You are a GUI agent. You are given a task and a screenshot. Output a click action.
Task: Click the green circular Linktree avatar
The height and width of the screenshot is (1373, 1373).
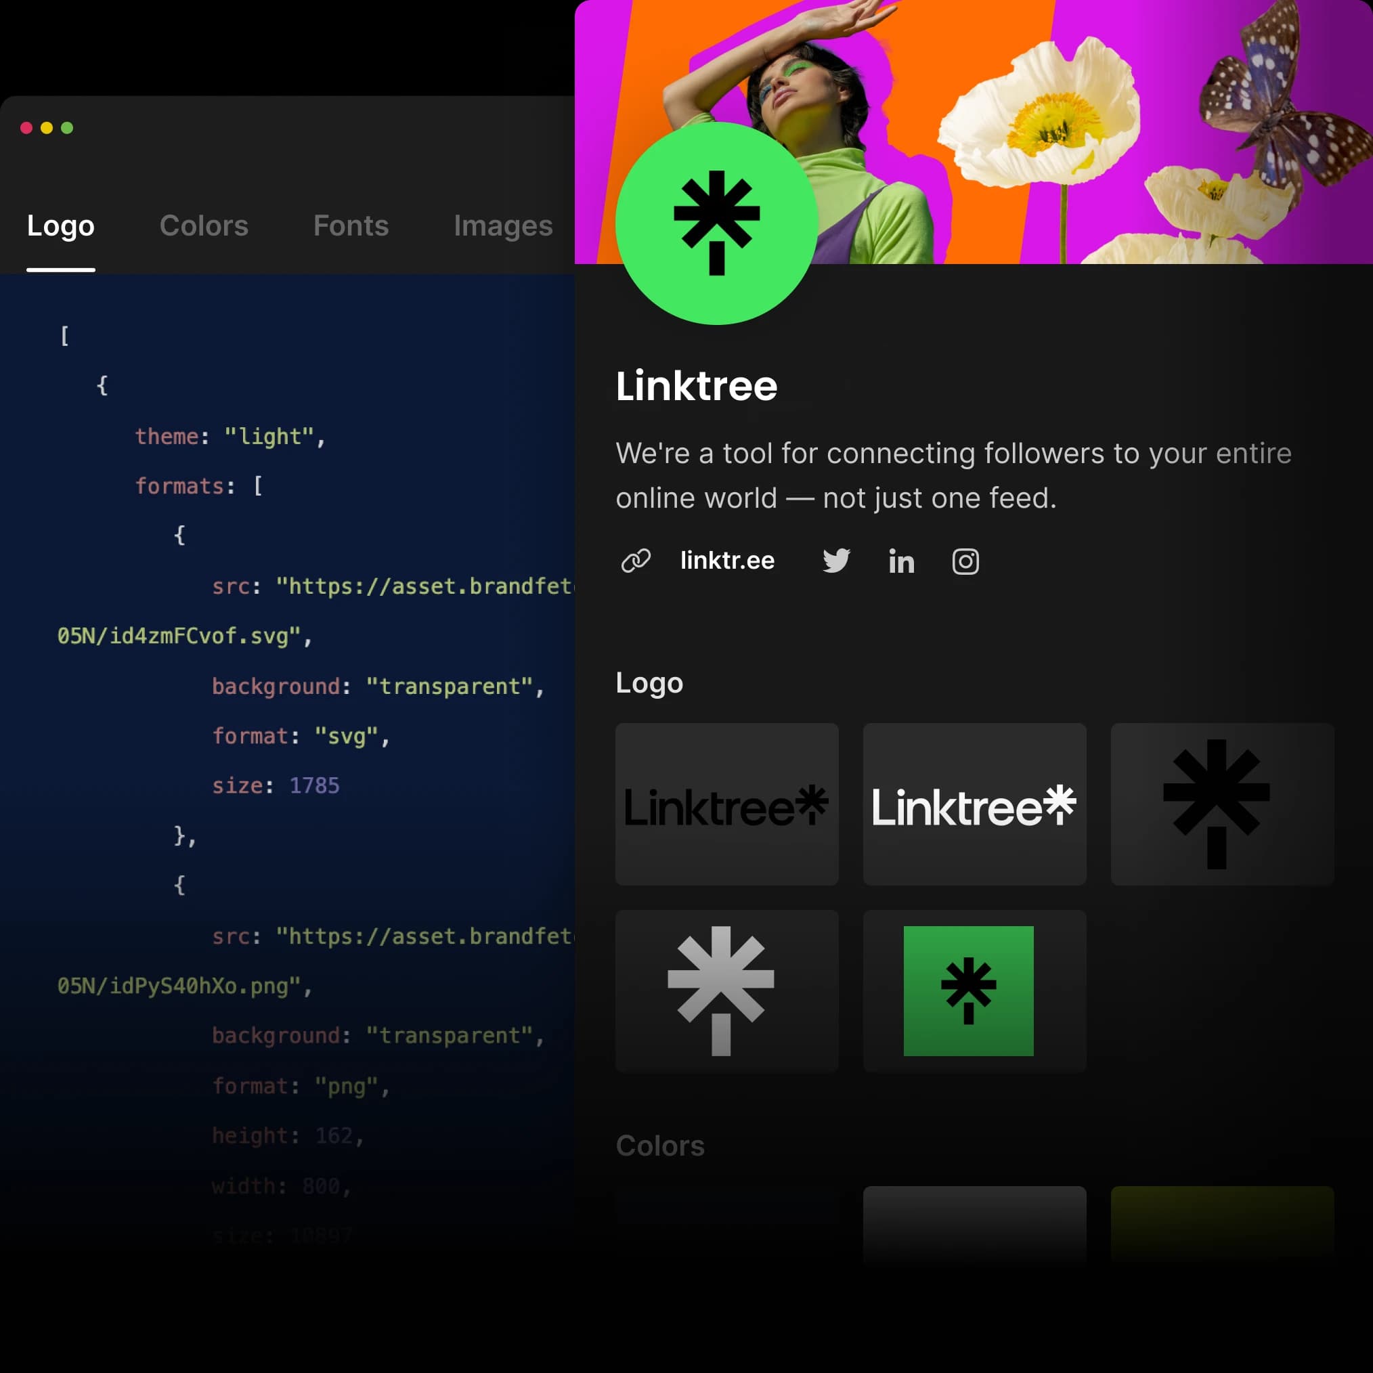pos(716,223)
